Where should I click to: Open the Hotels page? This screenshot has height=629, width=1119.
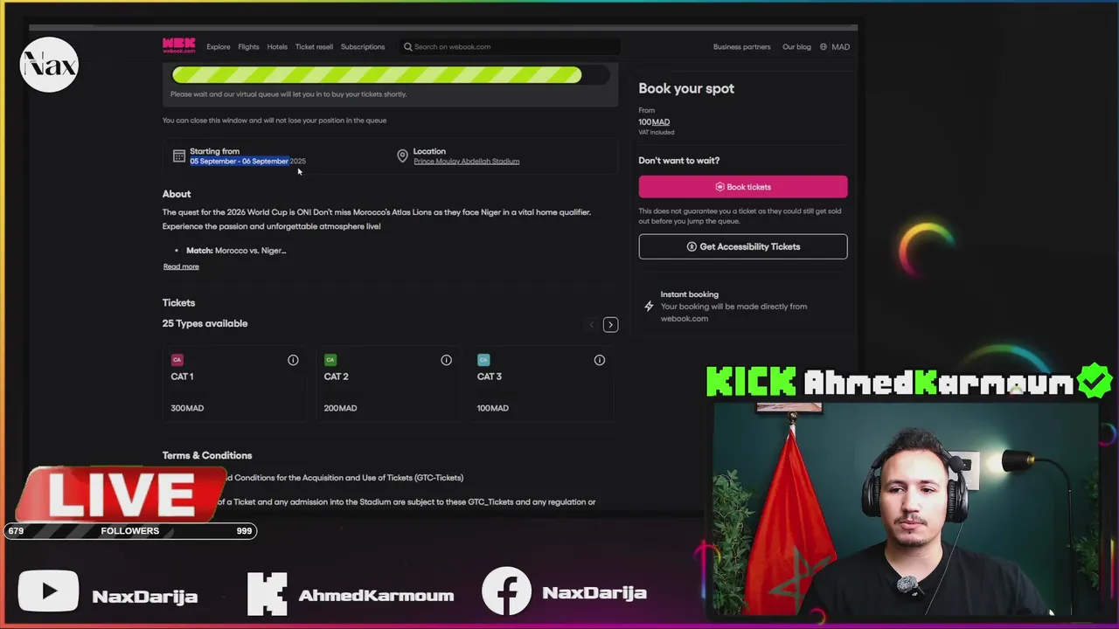point(277,47)
